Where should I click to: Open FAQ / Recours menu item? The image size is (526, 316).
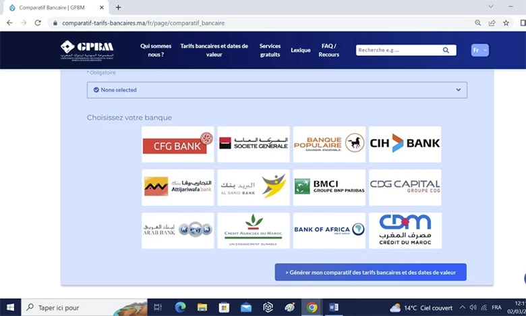[x=329, y=51]
